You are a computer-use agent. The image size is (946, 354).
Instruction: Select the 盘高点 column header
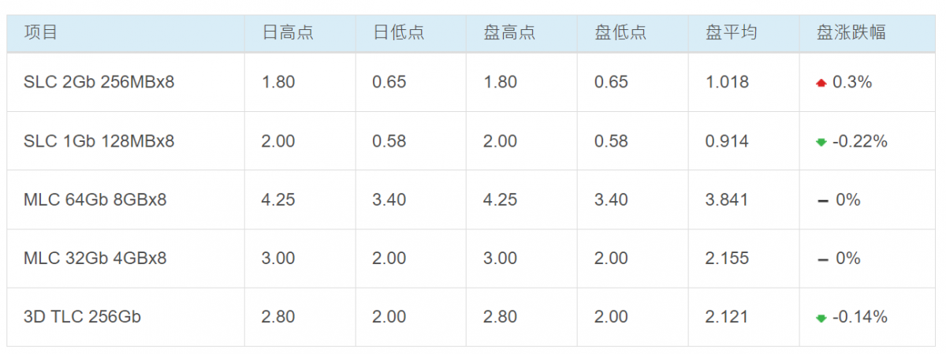[509, 32]
